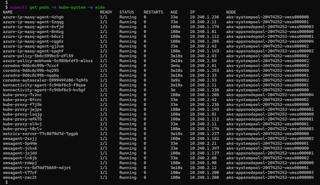Select pod name azure-ip-masq-agent-cqg6z
Screen dimensions: 320x185
pos(33,41)
